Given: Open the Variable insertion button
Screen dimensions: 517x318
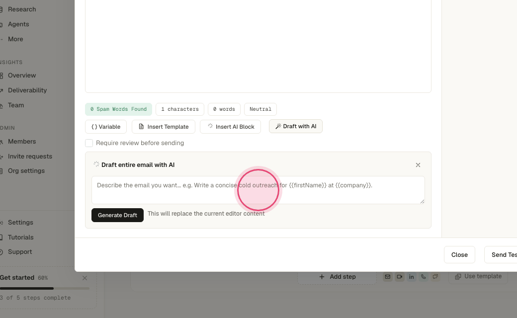Looking at the screenshot, I should click(x=106, y=127).
